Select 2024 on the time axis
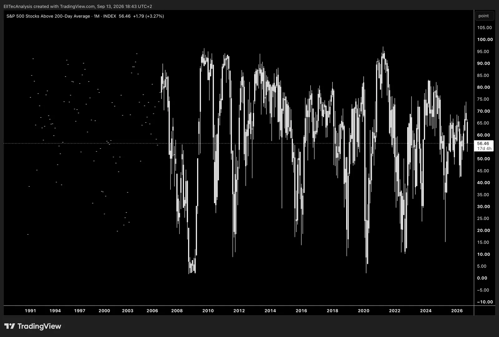Screen dimensions: 499x337 (x=426, y=311)
